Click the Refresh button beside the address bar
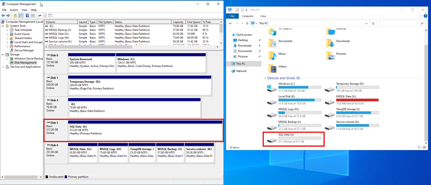 click(x=373, y=23)
